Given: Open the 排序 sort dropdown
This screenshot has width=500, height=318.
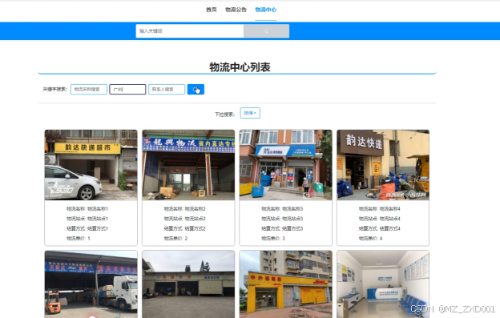Looking at the screenshot, I should click(250, 113).
